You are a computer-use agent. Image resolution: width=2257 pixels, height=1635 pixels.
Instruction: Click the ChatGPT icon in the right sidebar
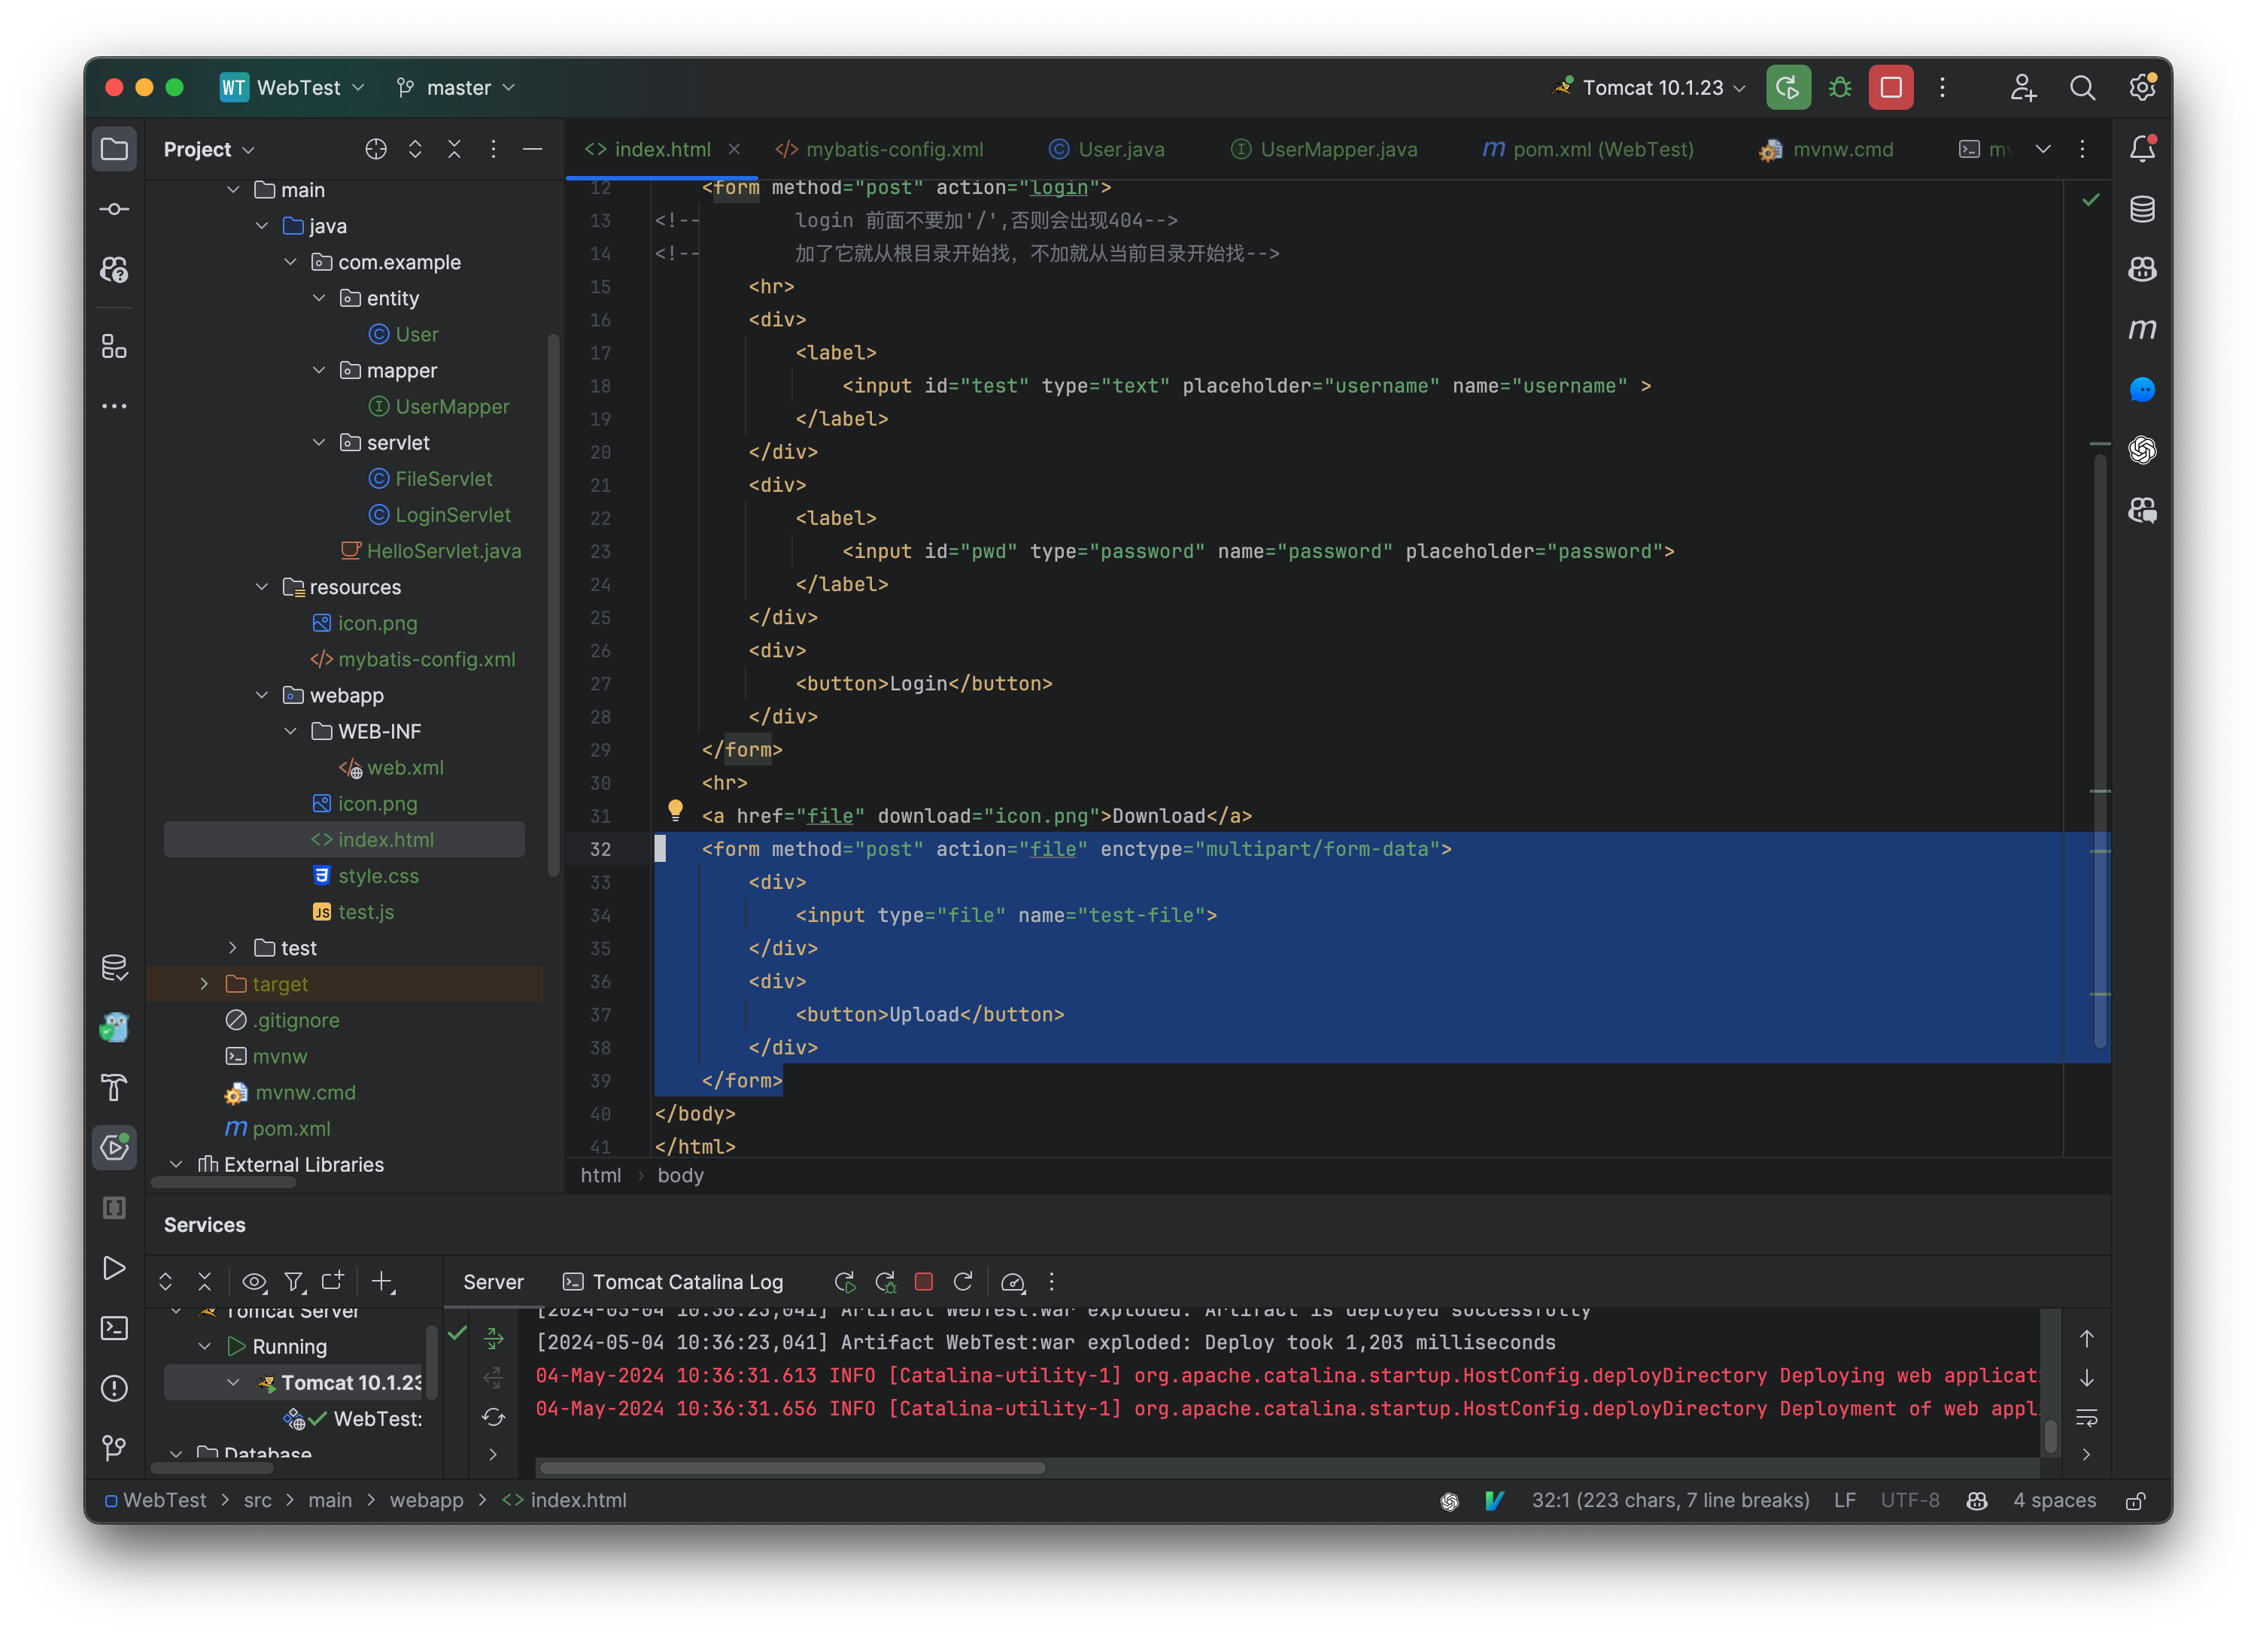(2143, 450)
